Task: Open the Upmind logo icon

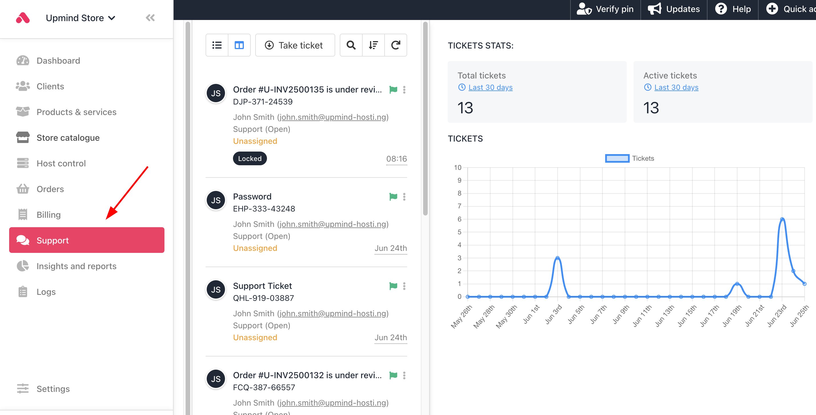Action: click(x=23, y=18)
